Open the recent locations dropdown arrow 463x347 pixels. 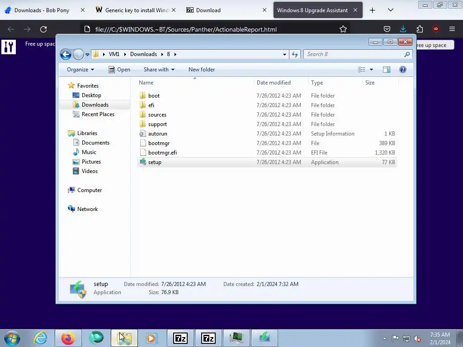click(87, 55)
